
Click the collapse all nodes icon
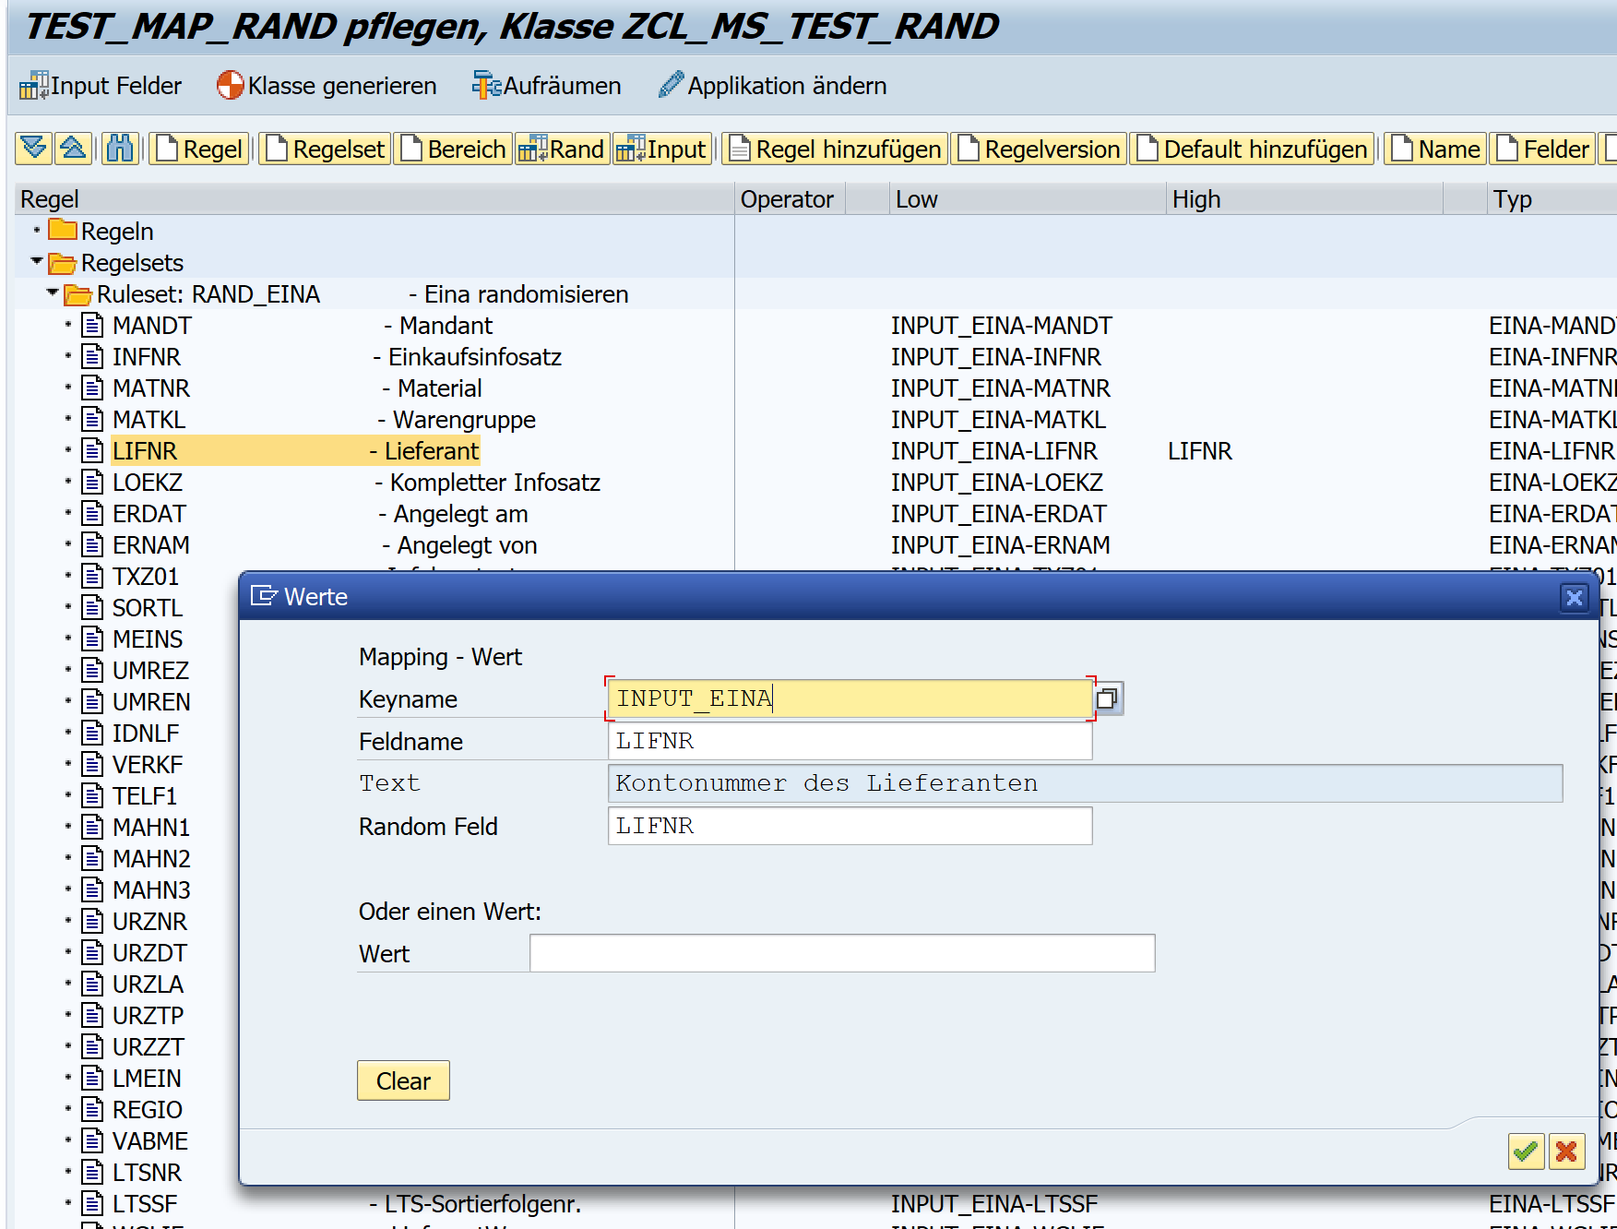pyautogui.click(x=73, y=149)
